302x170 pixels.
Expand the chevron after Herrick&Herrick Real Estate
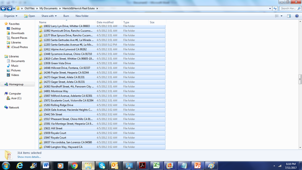[x=97, y=8]
